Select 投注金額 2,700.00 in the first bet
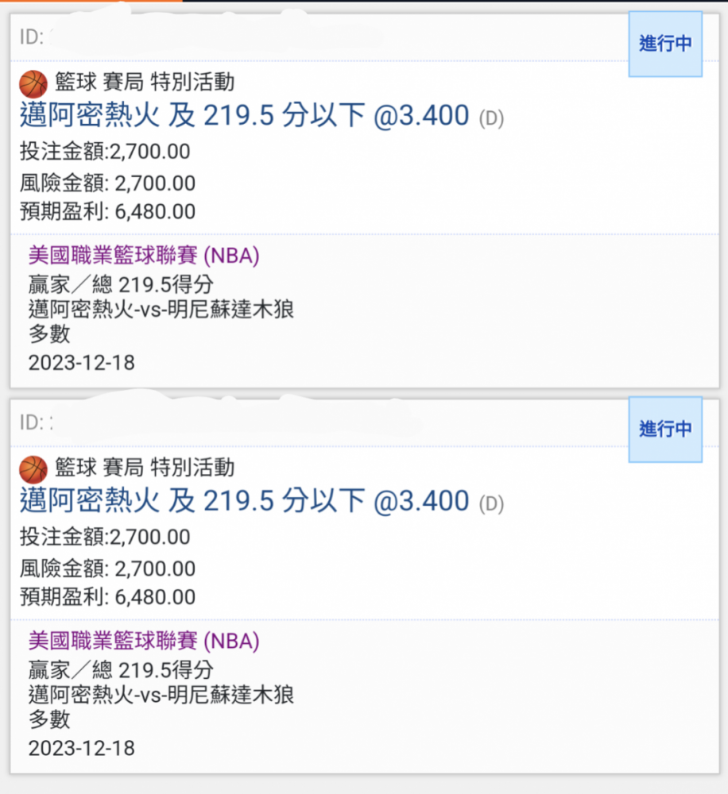Image resolution: width=728 pixels, height=794 pixels. tap(105, 152)
